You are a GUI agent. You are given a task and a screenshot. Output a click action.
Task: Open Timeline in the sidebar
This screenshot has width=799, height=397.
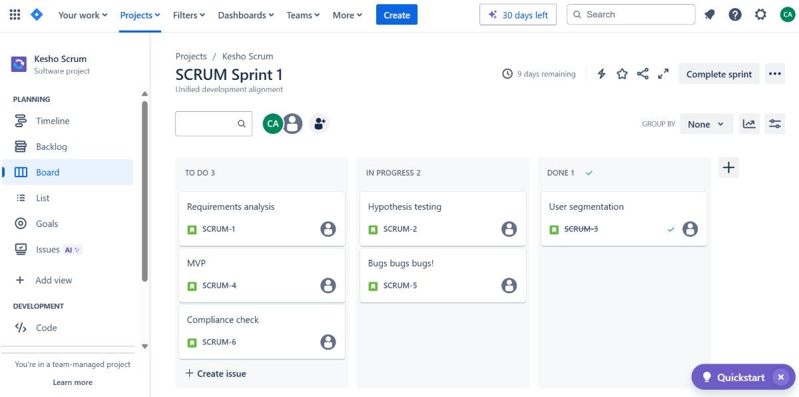pyautogui.click(x=68, y=121)
